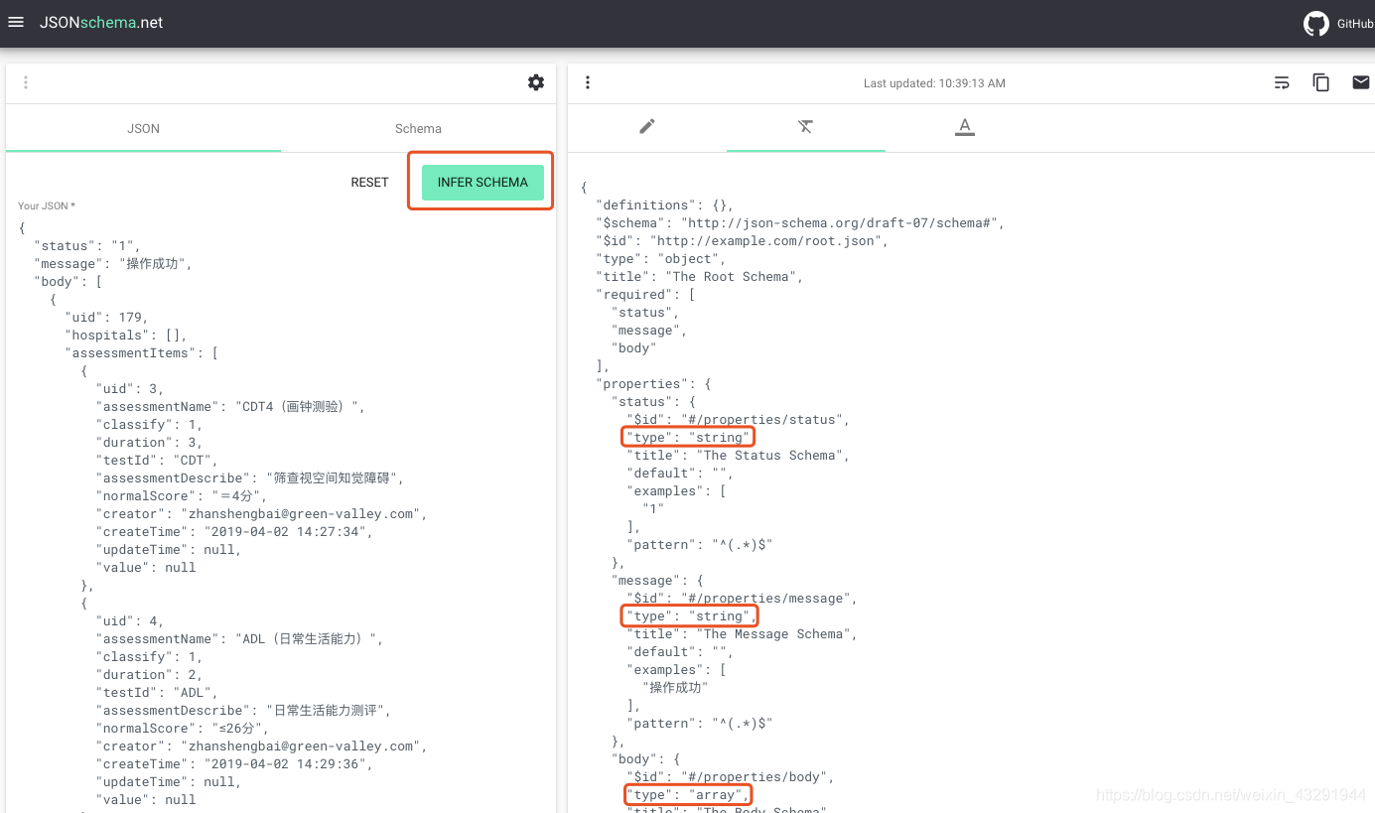The image size is (1375, 813).
Task: Click the "hospitals": [] line
Action: coord(126,336)
